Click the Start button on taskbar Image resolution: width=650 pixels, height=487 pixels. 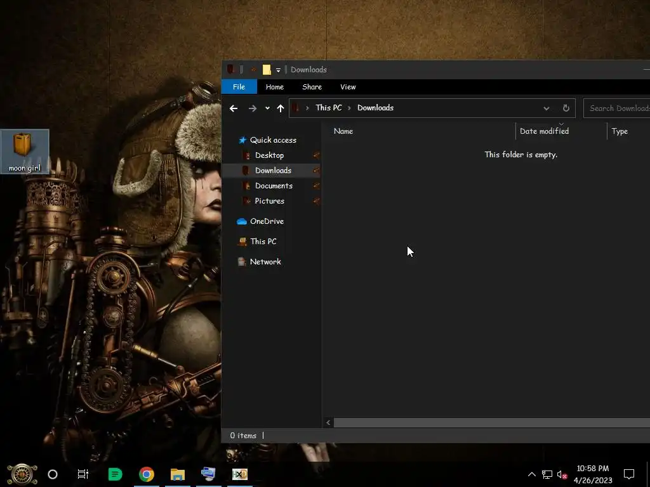coord(22,474)
